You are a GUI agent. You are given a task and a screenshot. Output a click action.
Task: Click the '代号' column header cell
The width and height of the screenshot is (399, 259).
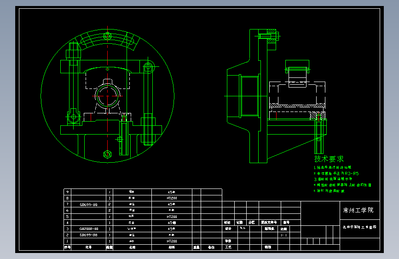click(88, 247)
